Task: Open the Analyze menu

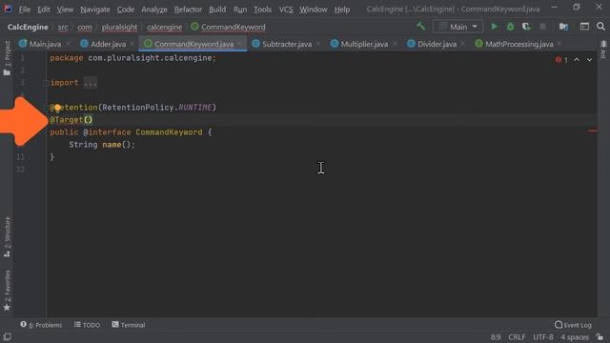Action: [154, 10]
